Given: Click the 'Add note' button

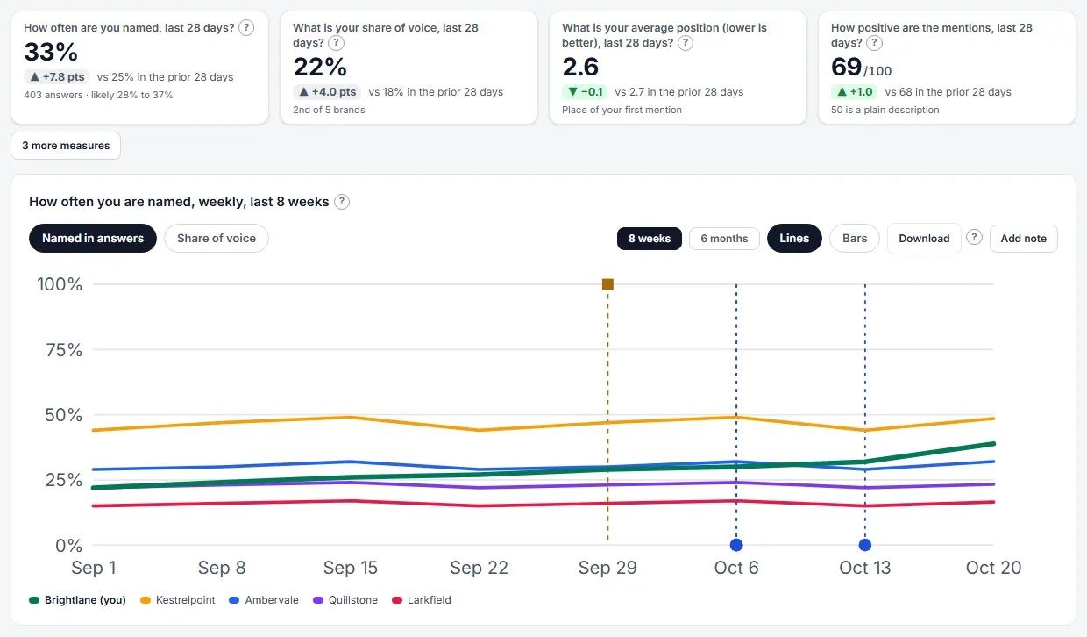Looking at the screenshot, I should pos(1024,239).
